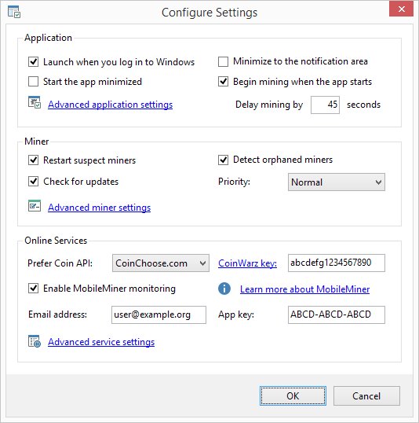Viewport: 419px width, 423px height.
Task: Click the advanced service settings globe icon
Action: [35, 341]
